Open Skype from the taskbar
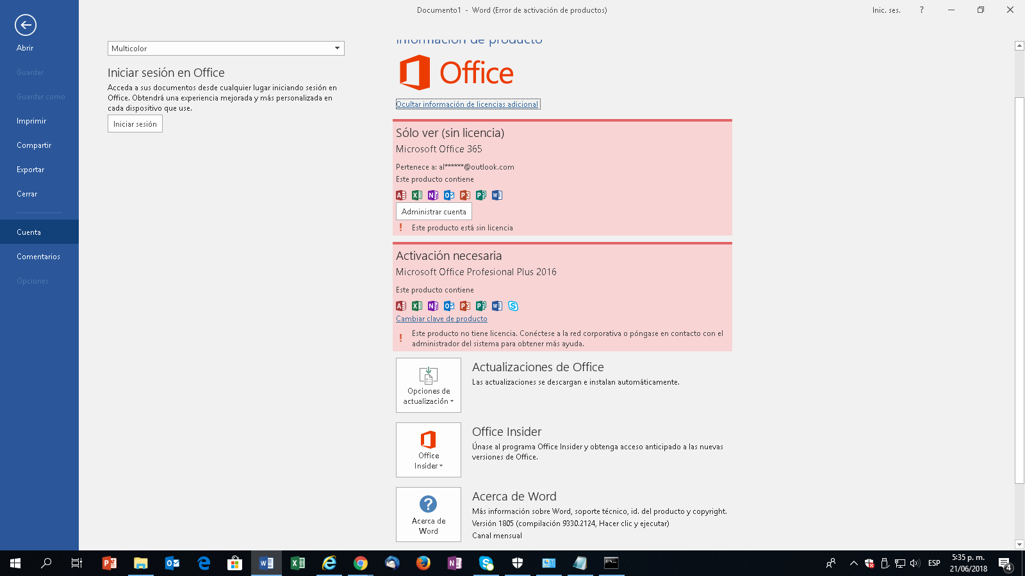The height and width of the screenshot is (576, 1025). tap(486, 563)
